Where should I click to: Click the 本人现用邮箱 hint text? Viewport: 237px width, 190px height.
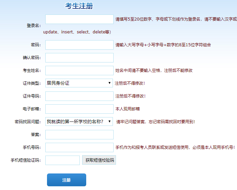click(x=128, y=109)
